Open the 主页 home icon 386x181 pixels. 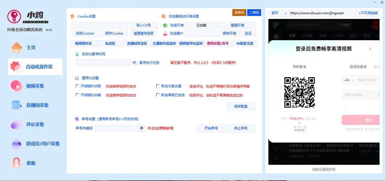coord(17,47)
